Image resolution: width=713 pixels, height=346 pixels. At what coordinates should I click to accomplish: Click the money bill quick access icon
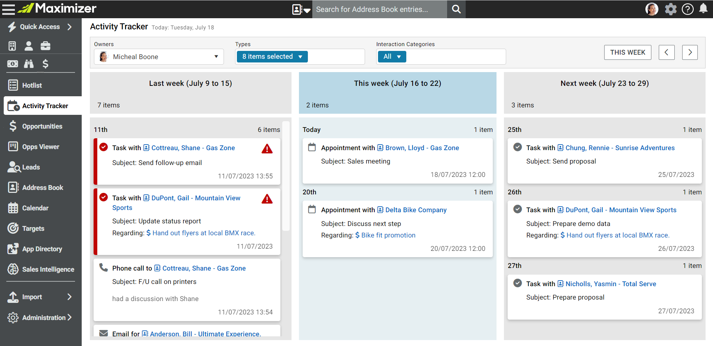(x=12, y=64)
